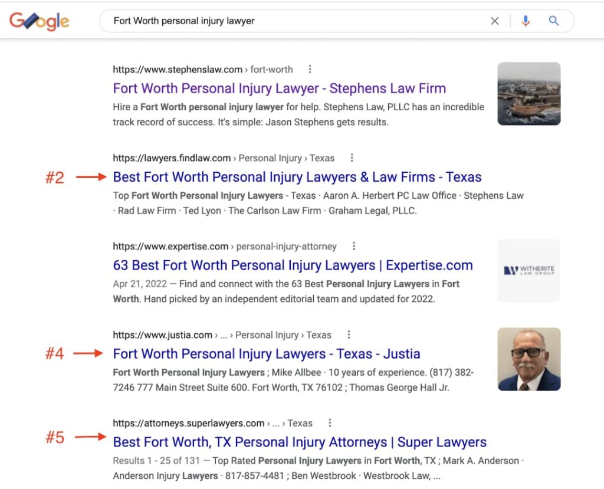
Task: Open the more options menu for justia.com result
Action: [349, 335]
